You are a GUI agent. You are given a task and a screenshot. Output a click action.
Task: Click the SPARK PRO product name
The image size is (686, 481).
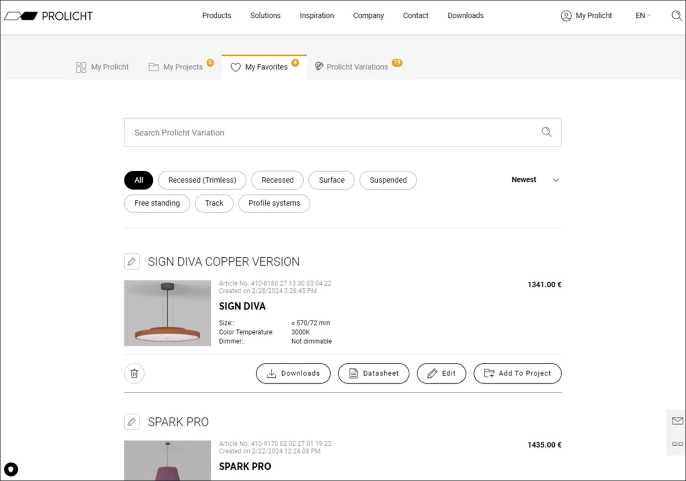pyautogui.click(x=245, y=466)
